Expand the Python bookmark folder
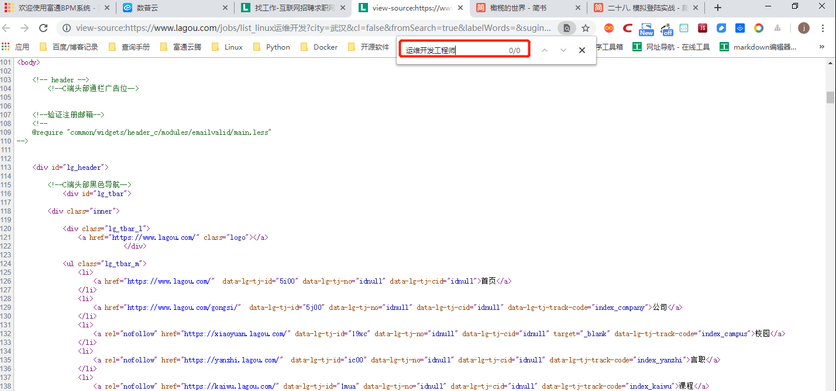The height and width of the screenshot is (391, 836). pyautogui.click(x=271, y=47)
